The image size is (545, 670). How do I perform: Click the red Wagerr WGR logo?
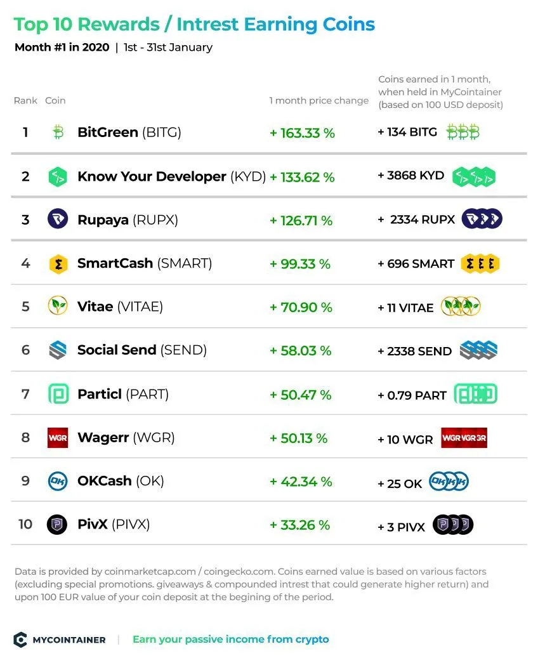click(x=58, y=438)
